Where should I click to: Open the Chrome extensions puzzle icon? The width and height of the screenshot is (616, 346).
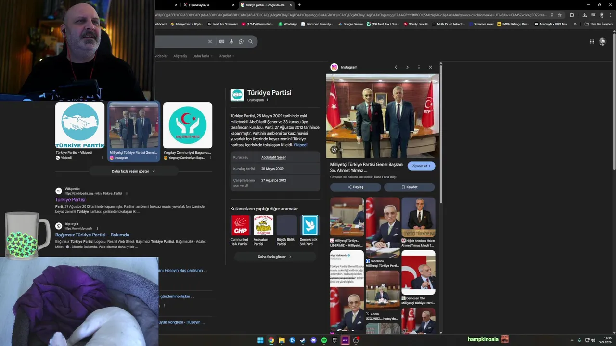pos(572,15)
